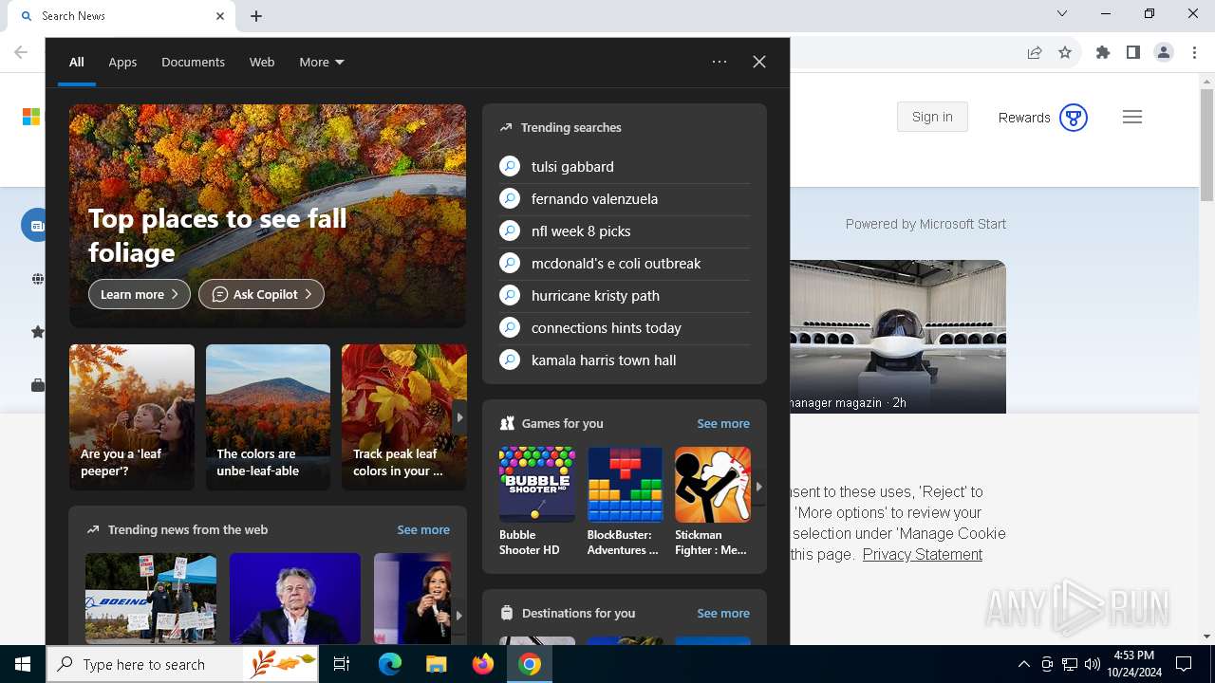
Task: Open taskbar clock showing 4:53 PM
Action: coord(1133,664)
